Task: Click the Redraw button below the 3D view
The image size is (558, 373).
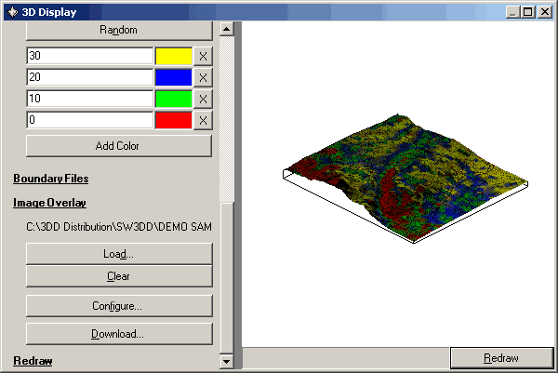Action: coord(501,358)
